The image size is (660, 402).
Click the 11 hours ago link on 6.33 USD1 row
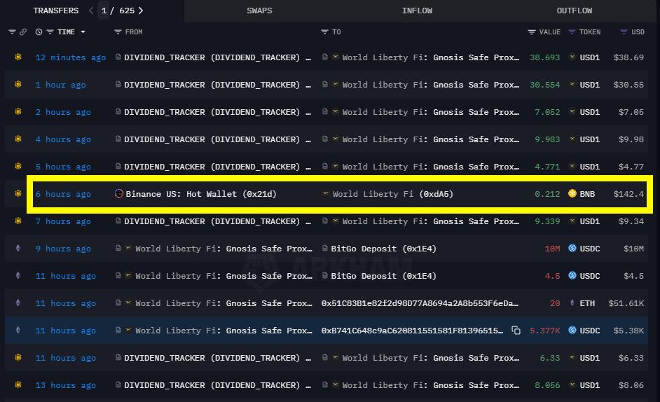pyautogui.click(x=66, y=358)
